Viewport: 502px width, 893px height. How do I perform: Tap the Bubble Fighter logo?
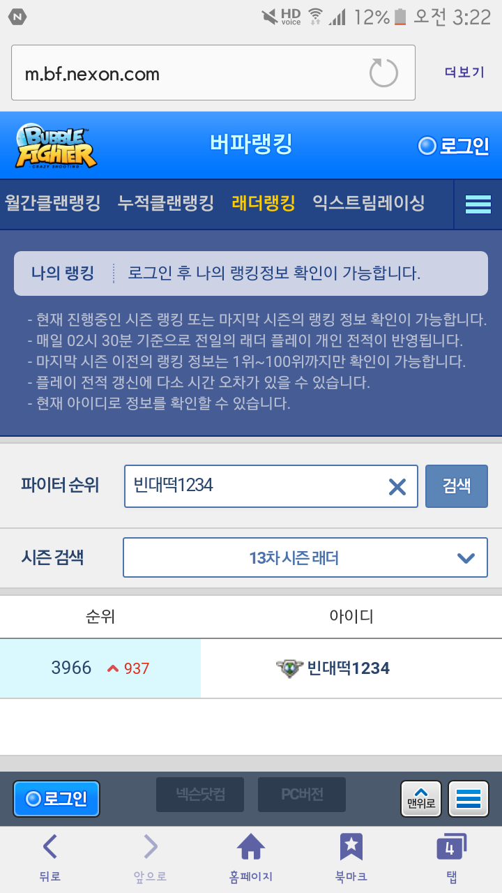pyautogui.click(x=56, y=145)
